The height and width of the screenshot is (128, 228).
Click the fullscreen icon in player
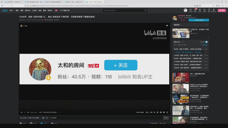click(x=167, y=112)
